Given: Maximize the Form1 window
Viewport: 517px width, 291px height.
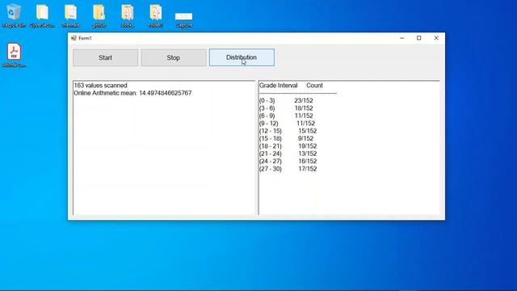Looking at the screenshot, I should [419, 38].
